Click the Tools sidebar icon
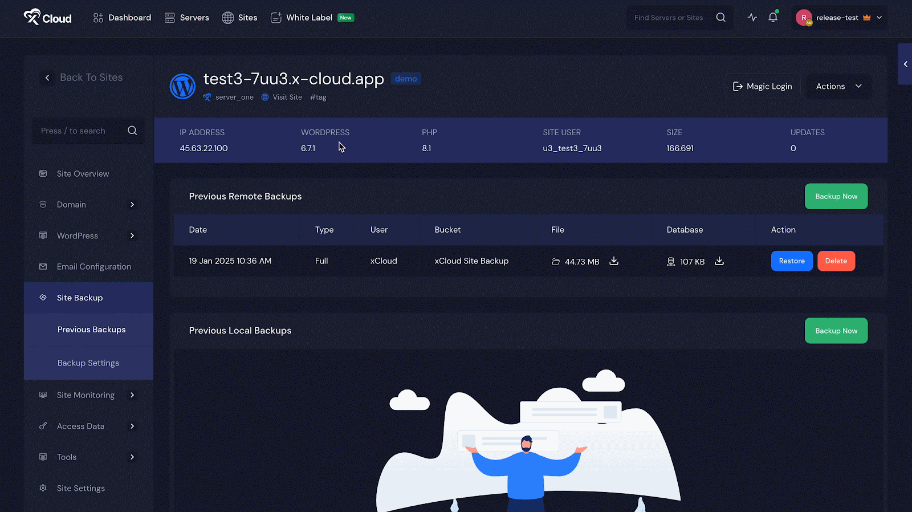 click(x=43, y=457)
